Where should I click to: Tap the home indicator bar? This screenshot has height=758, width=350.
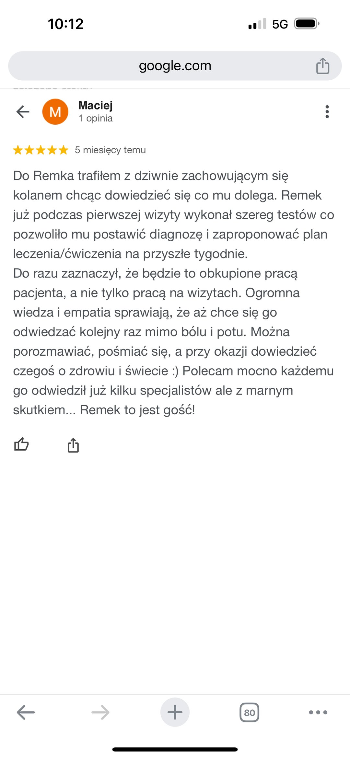tap(175, 749)
